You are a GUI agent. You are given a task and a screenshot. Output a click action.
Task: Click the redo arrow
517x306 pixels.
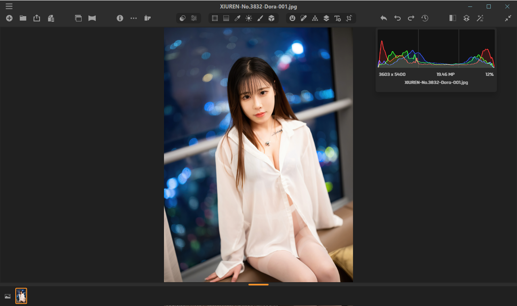(x=411, y=18)
